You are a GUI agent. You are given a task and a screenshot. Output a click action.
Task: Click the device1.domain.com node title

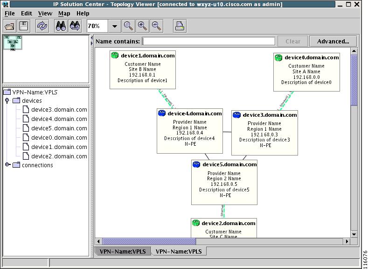tap(148, 56)
